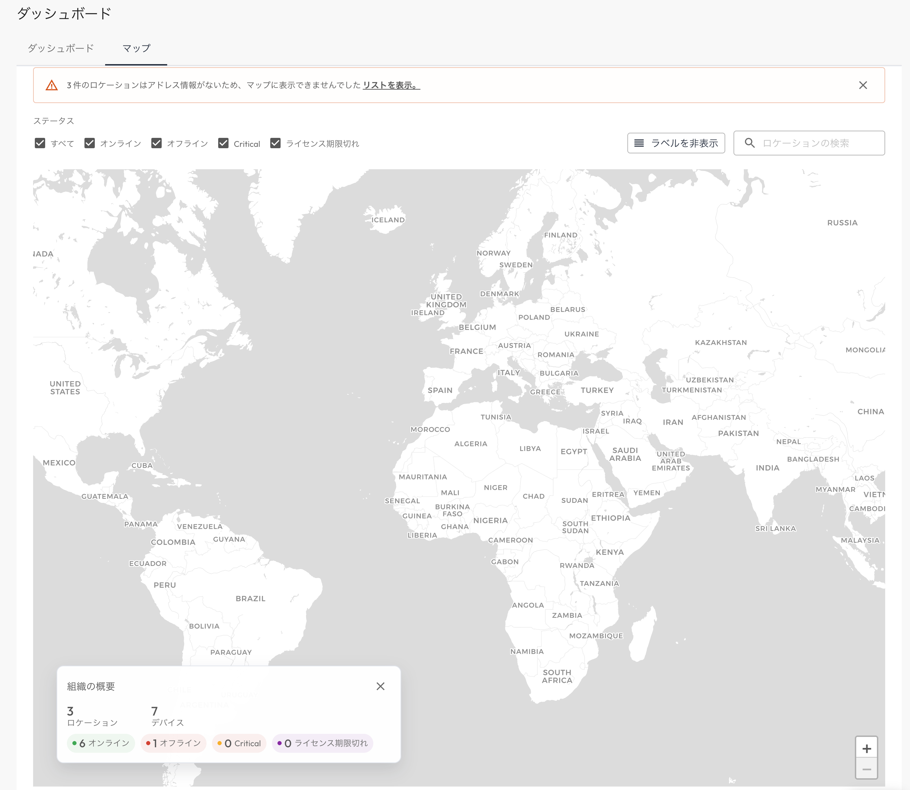This screenshot has width=910, height=790.
Task: Click the KAZAKHSTAN label on the map
Action: tap(721, 343)
